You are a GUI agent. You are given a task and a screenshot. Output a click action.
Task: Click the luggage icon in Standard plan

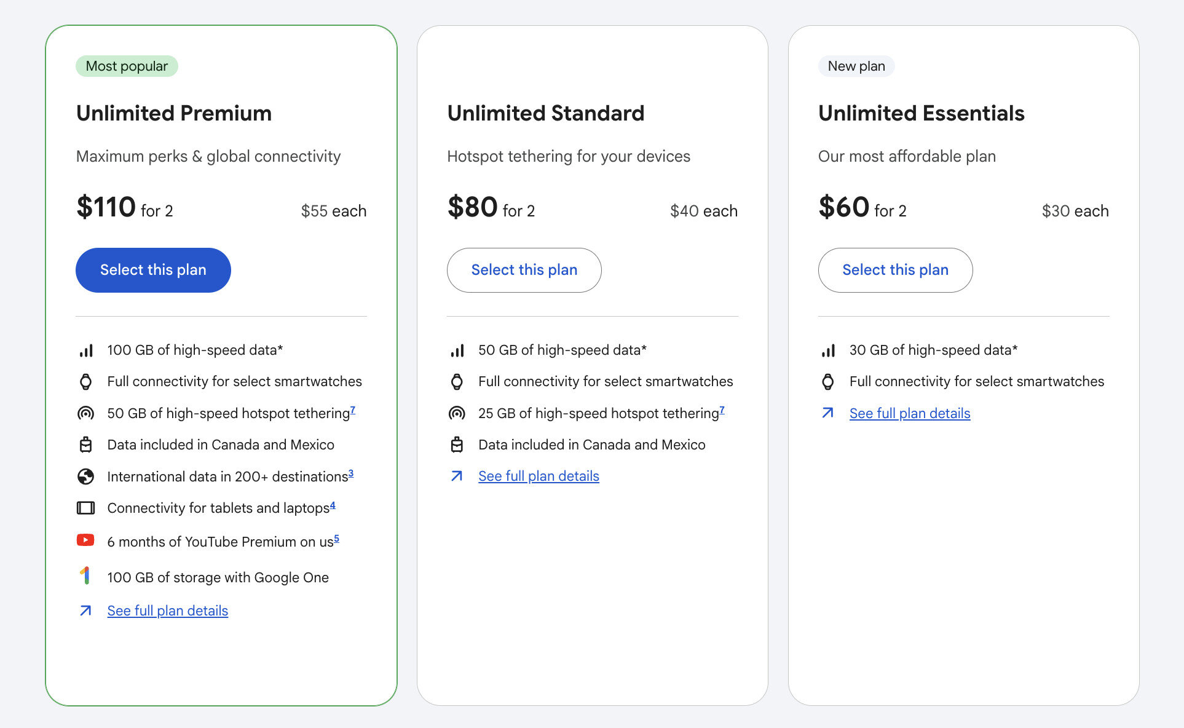(x=457, y=445)
